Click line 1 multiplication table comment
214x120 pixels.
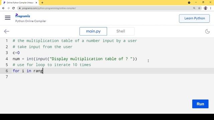(x=75, y=41)
